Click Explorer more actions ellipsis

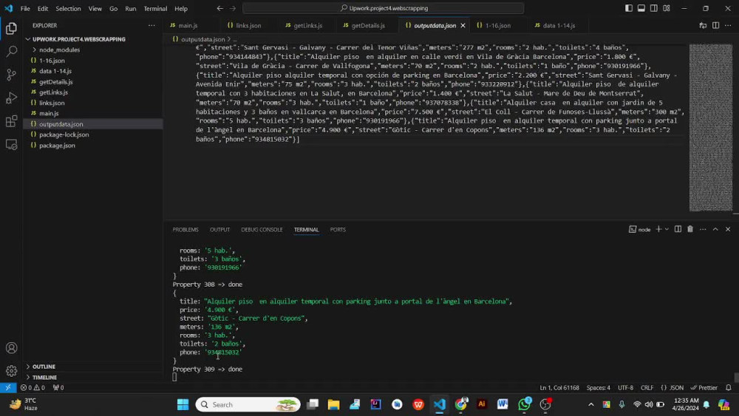(151, 25)
